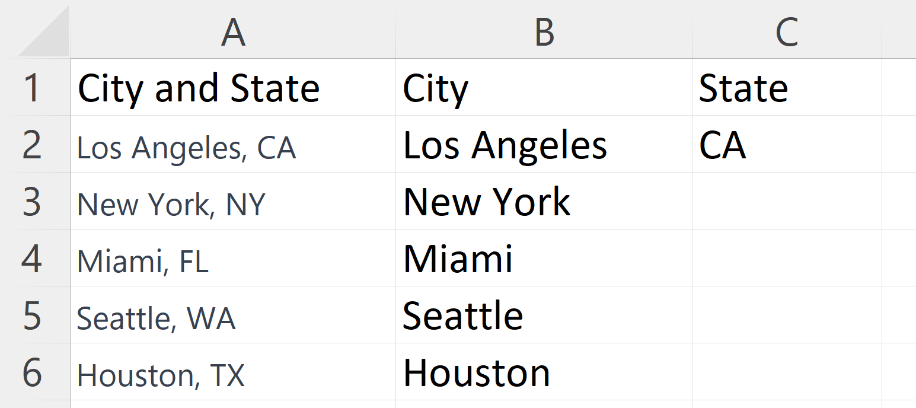The height and width of the screenshot is (408, 916).
Task: Select the cell containing 'Los Angeles, CA'
Action: click(234, 144)
